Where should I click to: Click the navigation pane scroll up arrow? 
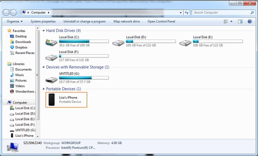click(37, 28)
